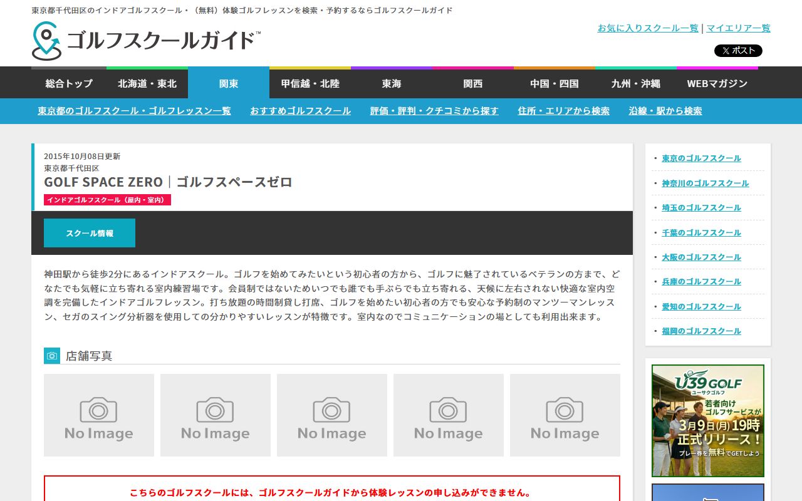Open 神奈川のゴルフスクール sidebar link
The image size is (802, 501).
[706, 183]
